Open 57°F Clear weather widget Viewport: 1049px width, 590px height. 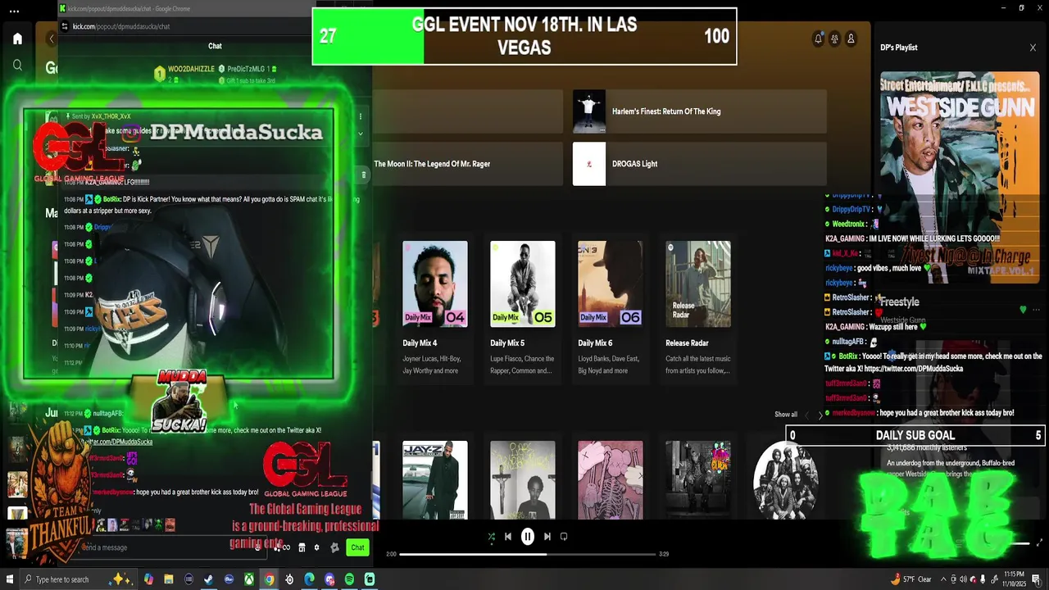[x=911, y=579]
